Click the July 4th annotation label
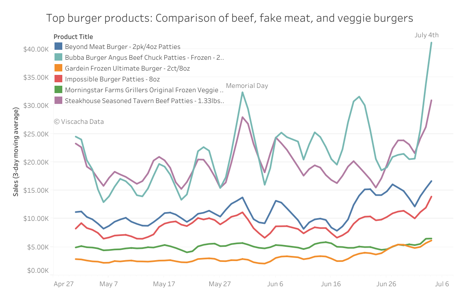Image resolution: width=459 pixels, height=297 pixels. coord(427,35)
